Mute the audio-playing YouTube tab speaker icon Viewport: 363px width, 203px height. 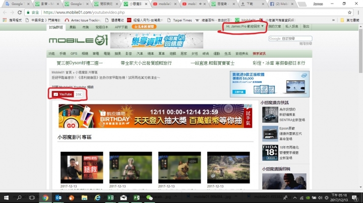pyautogui.click(x=200, y=4)
